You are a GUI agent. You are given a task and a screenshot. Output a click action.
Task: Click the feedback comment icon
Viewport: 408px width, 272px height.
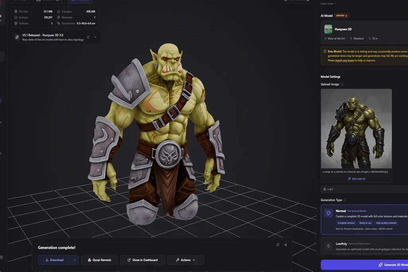(278, 245)
